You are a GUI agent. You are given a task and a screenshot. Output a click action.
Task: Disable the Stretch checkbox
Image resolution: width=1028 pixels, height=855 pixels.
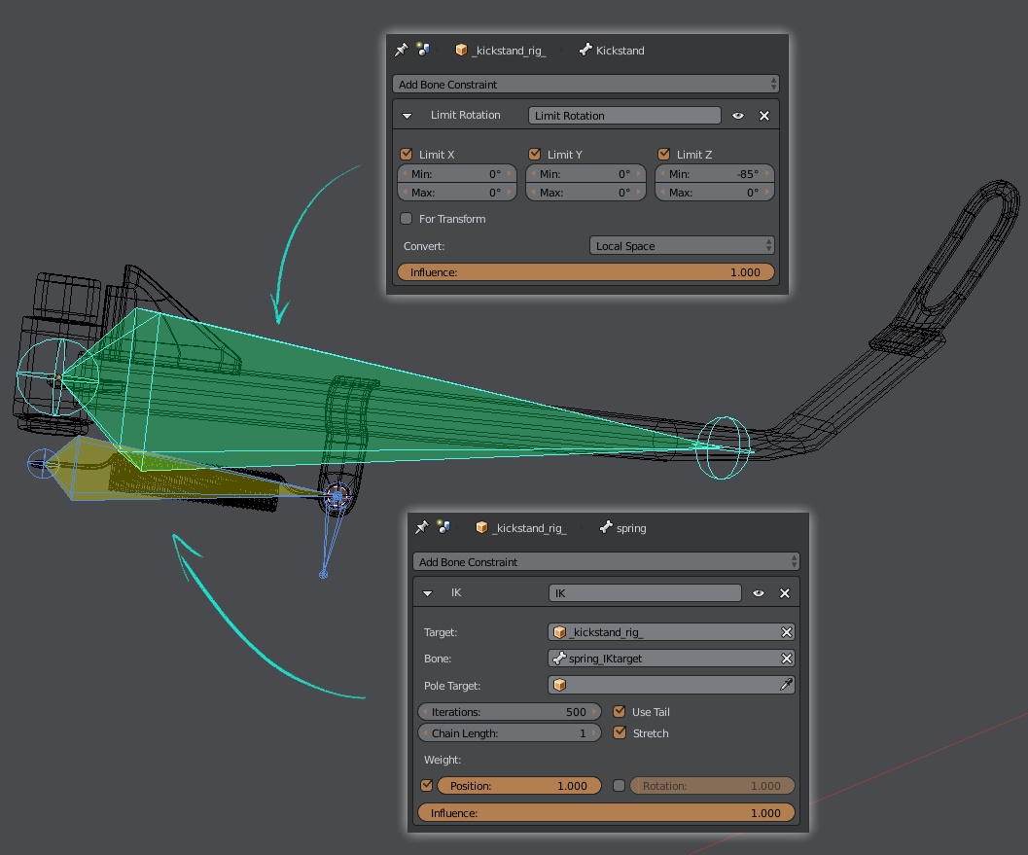click(x=620, y=733)
